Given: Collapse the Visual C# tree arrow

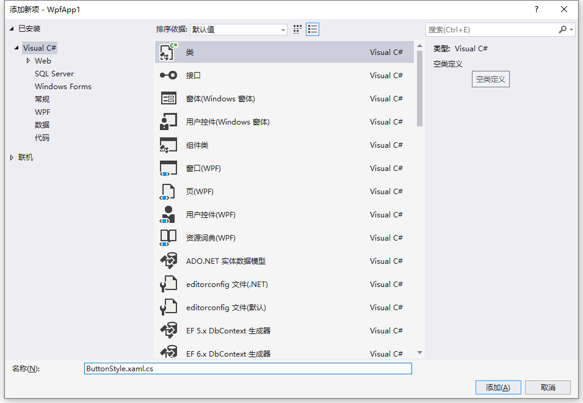Looking at the screenshot, I should pyautogui.click(x=16, y=48).
